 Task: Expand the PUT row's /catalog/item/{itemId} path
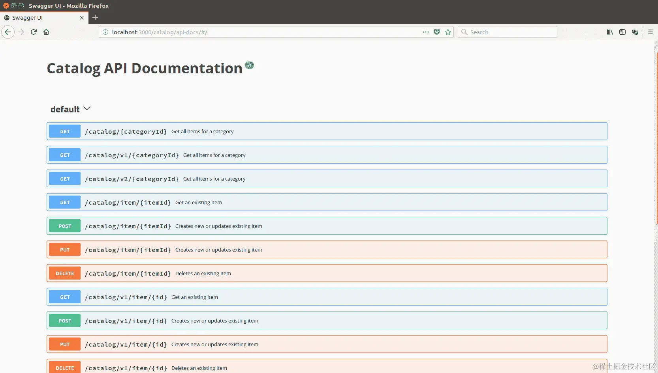(128, 250)
